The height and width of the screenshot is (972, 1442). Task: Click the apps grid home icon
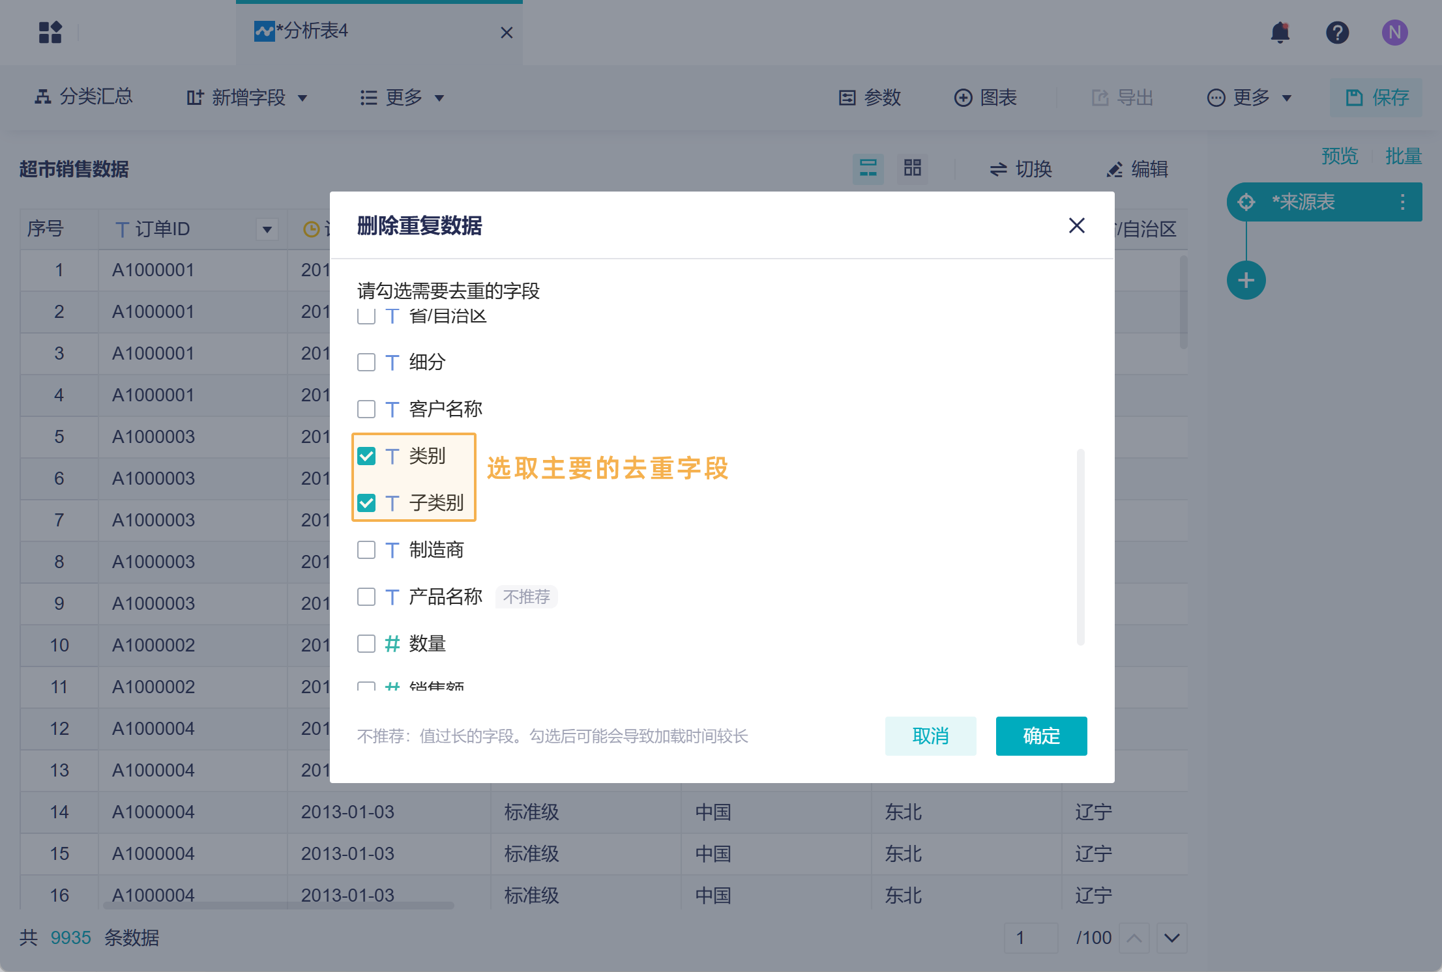point(50,33)
